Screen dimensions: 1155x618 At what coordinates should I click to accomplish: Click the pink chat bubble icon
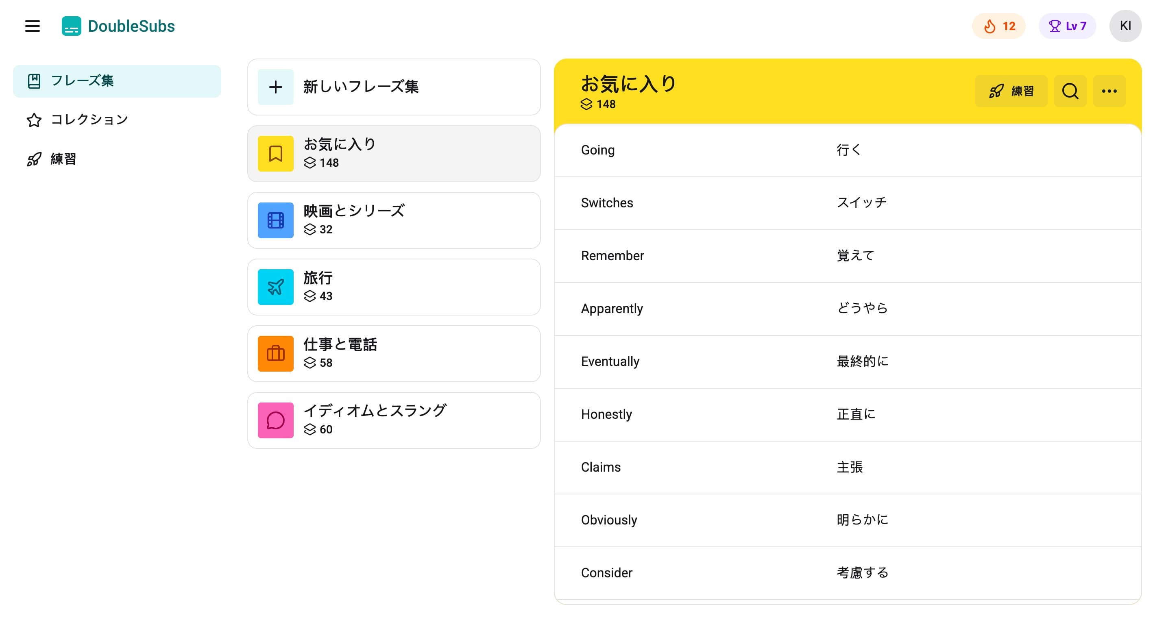pos(275,420)
